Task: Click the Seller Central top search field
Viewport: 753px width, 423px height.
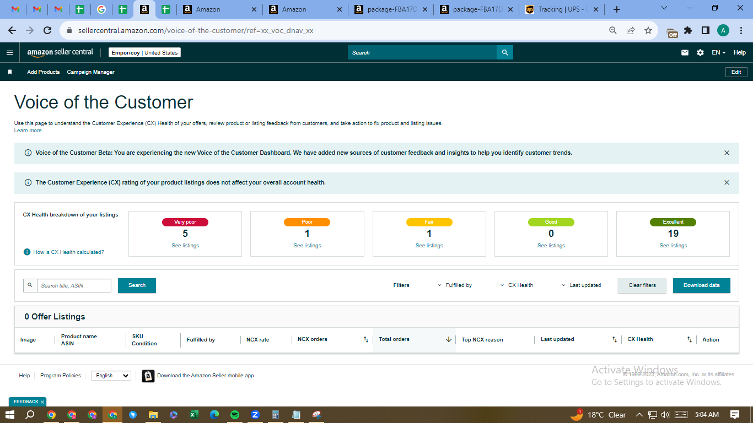Action: click(x=422, y=52)
